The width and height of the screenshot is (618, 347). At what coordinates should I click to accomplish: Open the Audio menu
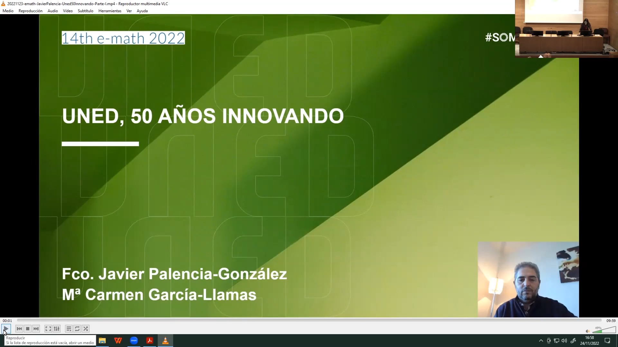coord(53,11)
